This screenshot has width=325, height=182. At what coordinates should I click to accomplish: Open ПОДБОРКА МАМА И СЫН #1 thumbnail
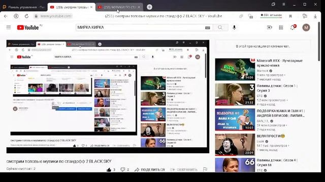coord(235,120)
